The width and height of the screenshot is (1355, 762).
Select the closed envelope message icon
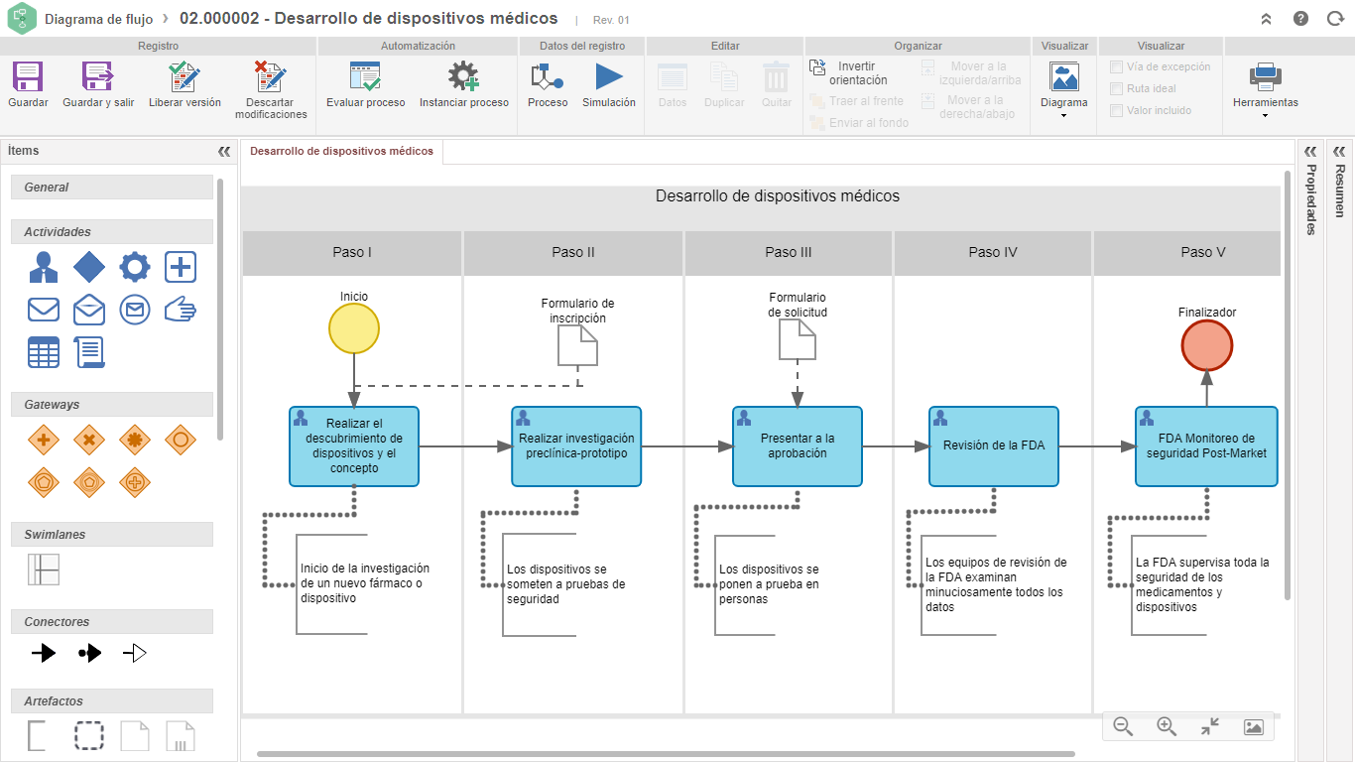pos(44,310)
